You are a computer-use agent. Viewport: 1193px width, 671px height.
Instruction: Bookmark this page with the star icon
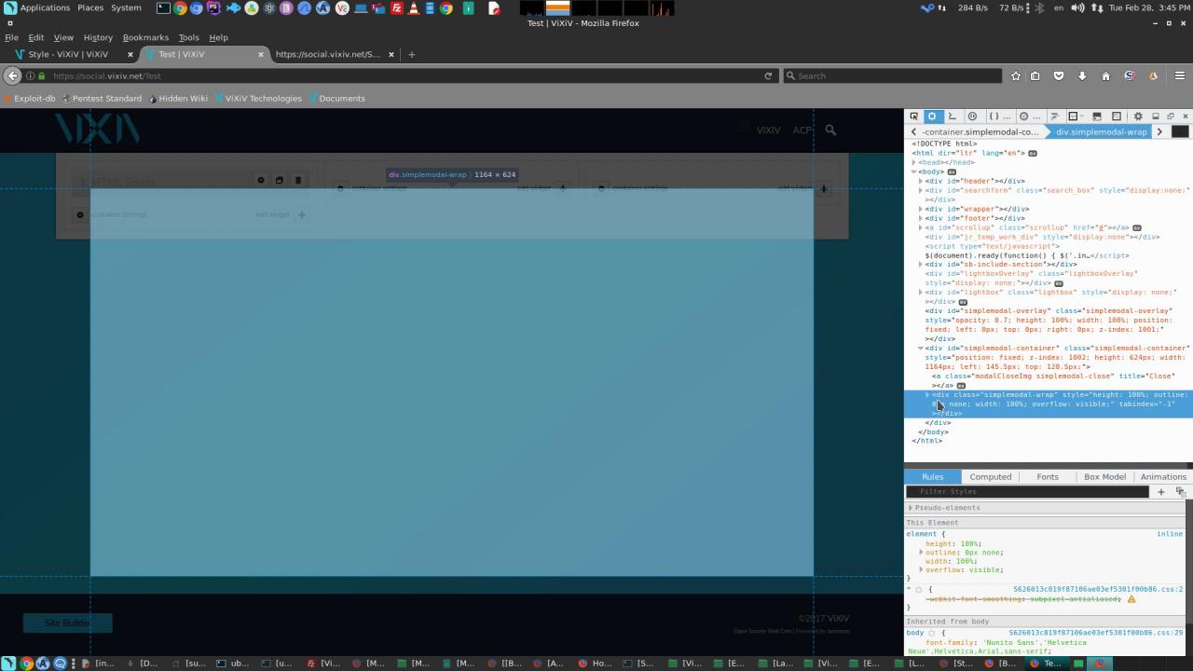point(1016,76)
